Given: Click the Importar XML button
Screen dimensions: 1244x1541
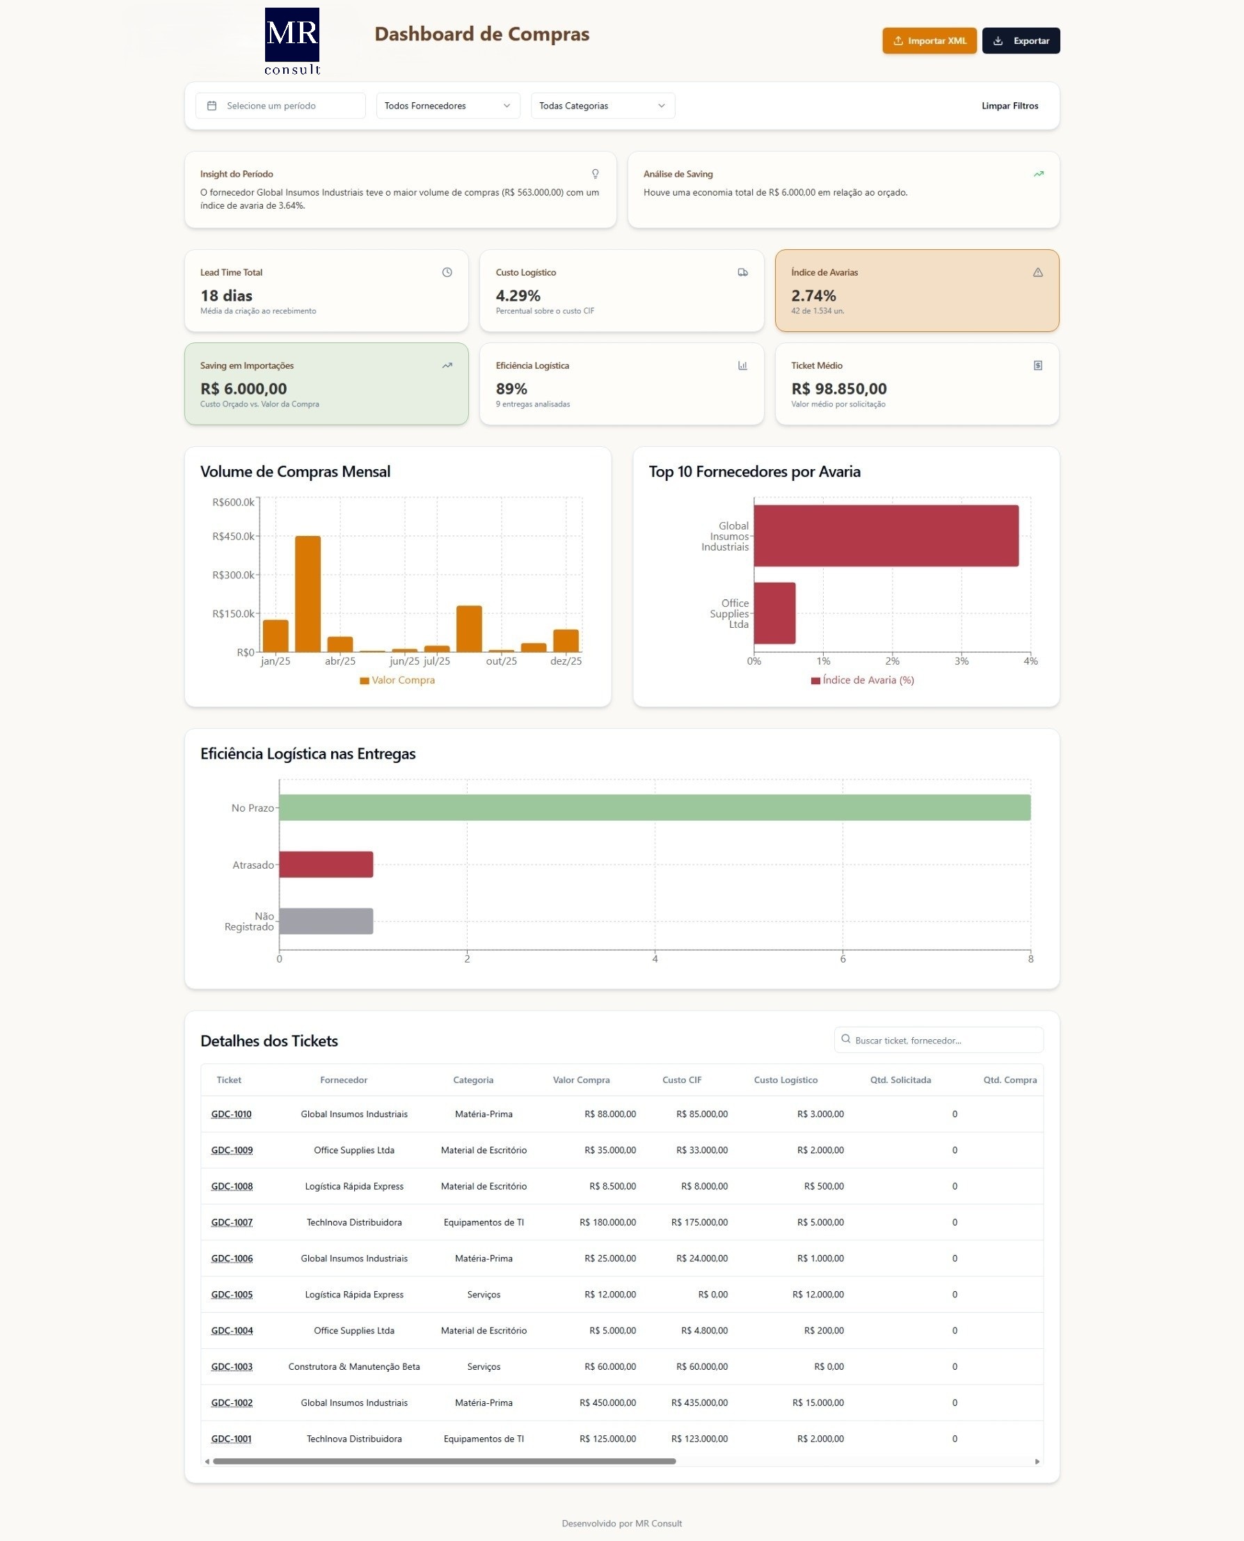Looking at the screenshot, I should (x=929, y=41).
